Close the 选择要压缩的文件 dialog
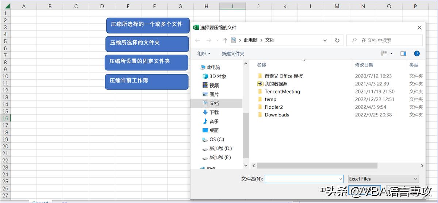The width and height of the screenshot is (438, 203). (419, 27)
